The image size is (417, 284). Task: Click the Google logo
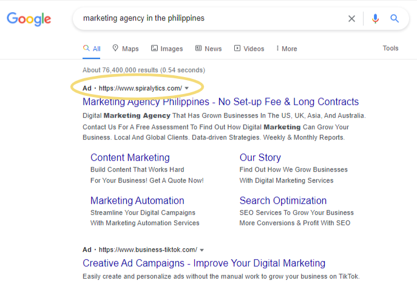(x=29, y=19)
